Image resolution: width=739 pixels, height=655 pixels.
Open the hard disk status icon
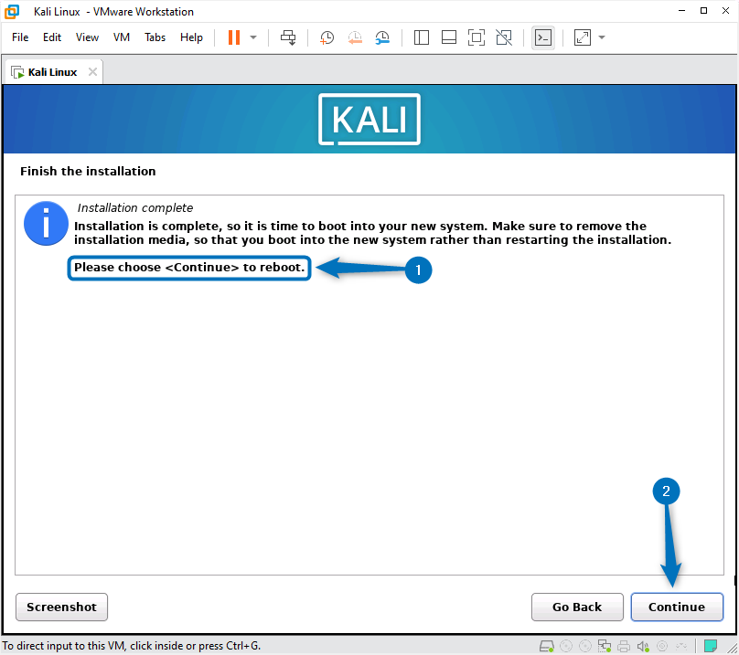point(546,645)
